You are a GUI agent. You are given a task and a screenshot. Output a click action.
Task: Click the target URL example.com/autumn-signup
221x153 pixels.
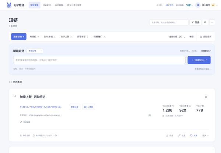point(44,115)
